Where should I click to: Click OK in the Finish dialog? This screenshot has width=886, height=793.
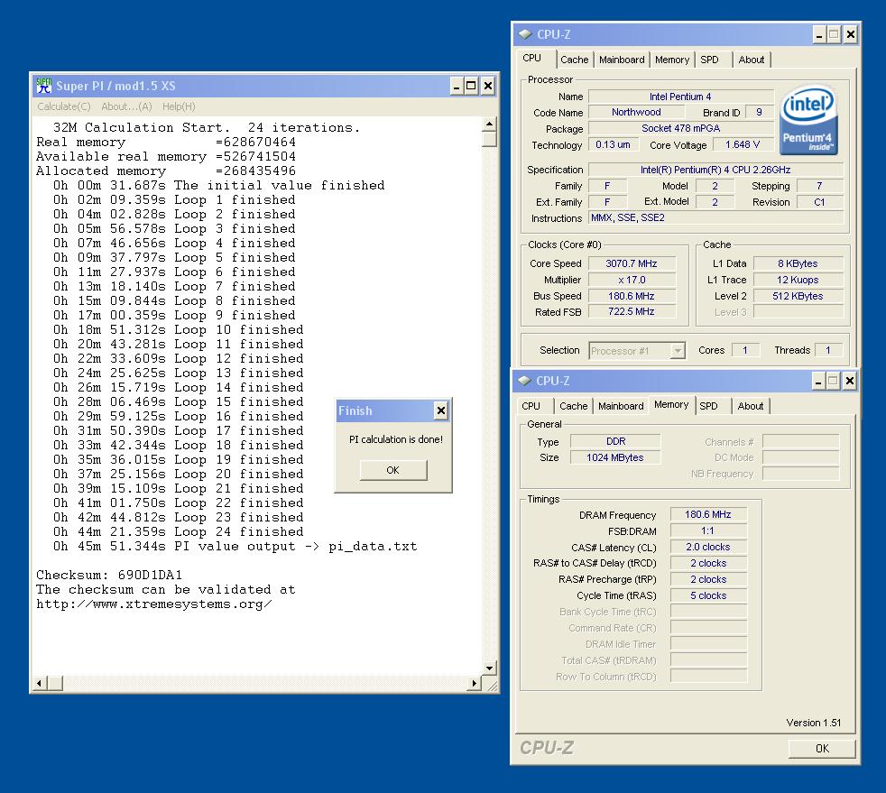point(393,470)
